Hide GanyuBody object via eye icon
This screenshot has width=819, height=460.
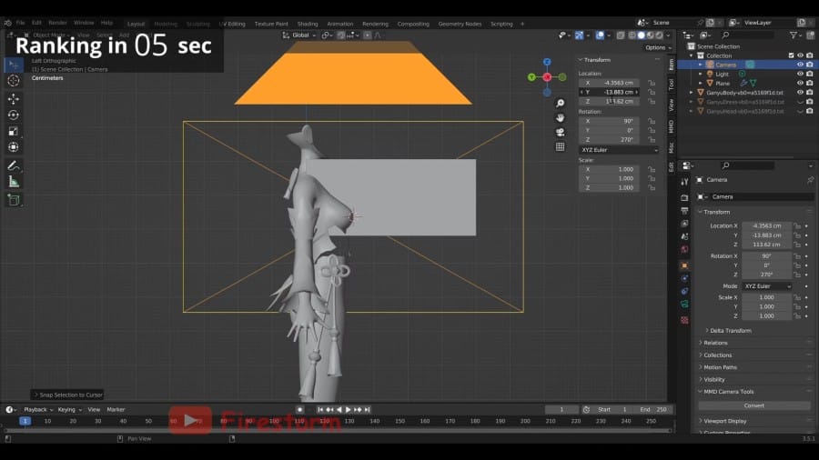click(x=800, y=93)
